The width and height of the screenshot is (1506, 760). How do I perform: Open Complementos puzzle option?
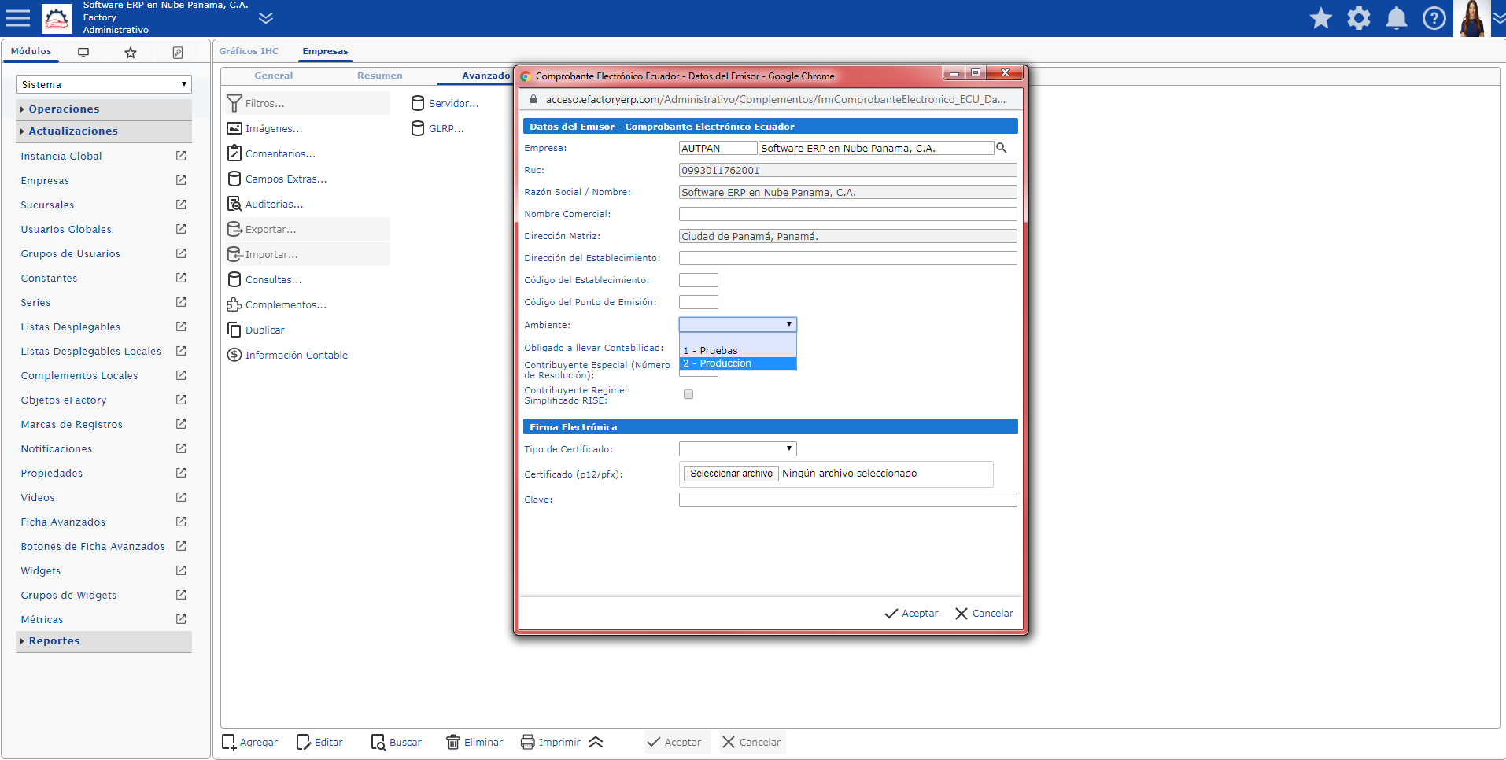[277, 304]
